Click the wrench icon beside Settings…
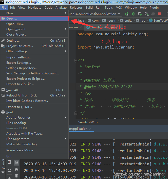The height and width of the screenshot is (179, 168). click(x=3, y=40)
